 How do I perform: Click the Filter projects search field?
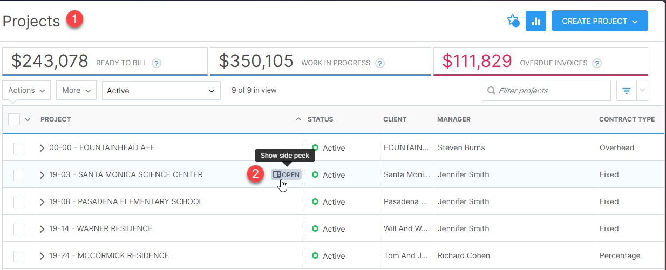click(x=552, y=91)
